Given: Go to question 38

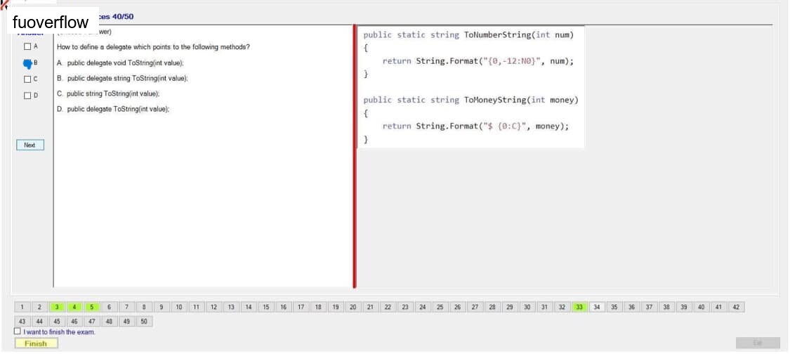Looking at the screenshot, I should (x=666, y=307).
